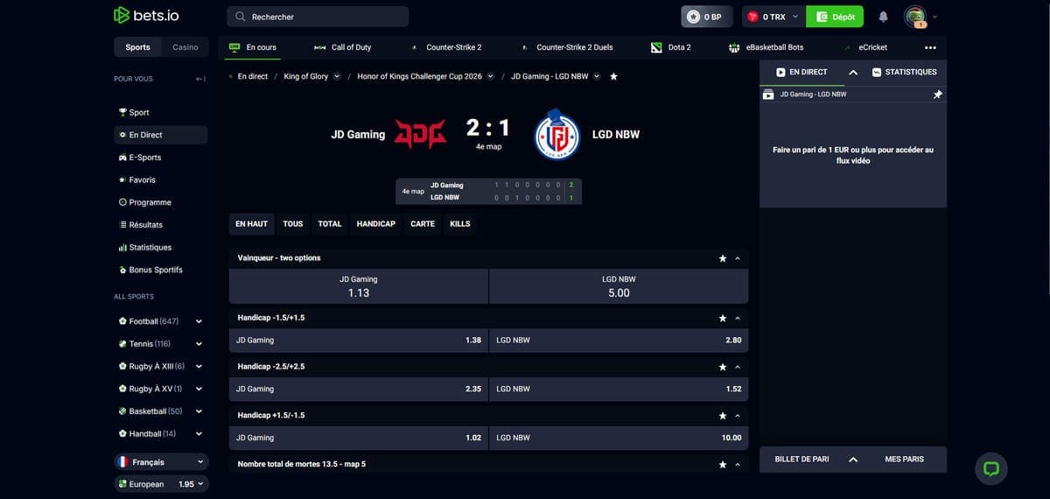1050x499 pixels.
Task: Pick LGD NBW handicap odds 2.80
Action: 619,340
